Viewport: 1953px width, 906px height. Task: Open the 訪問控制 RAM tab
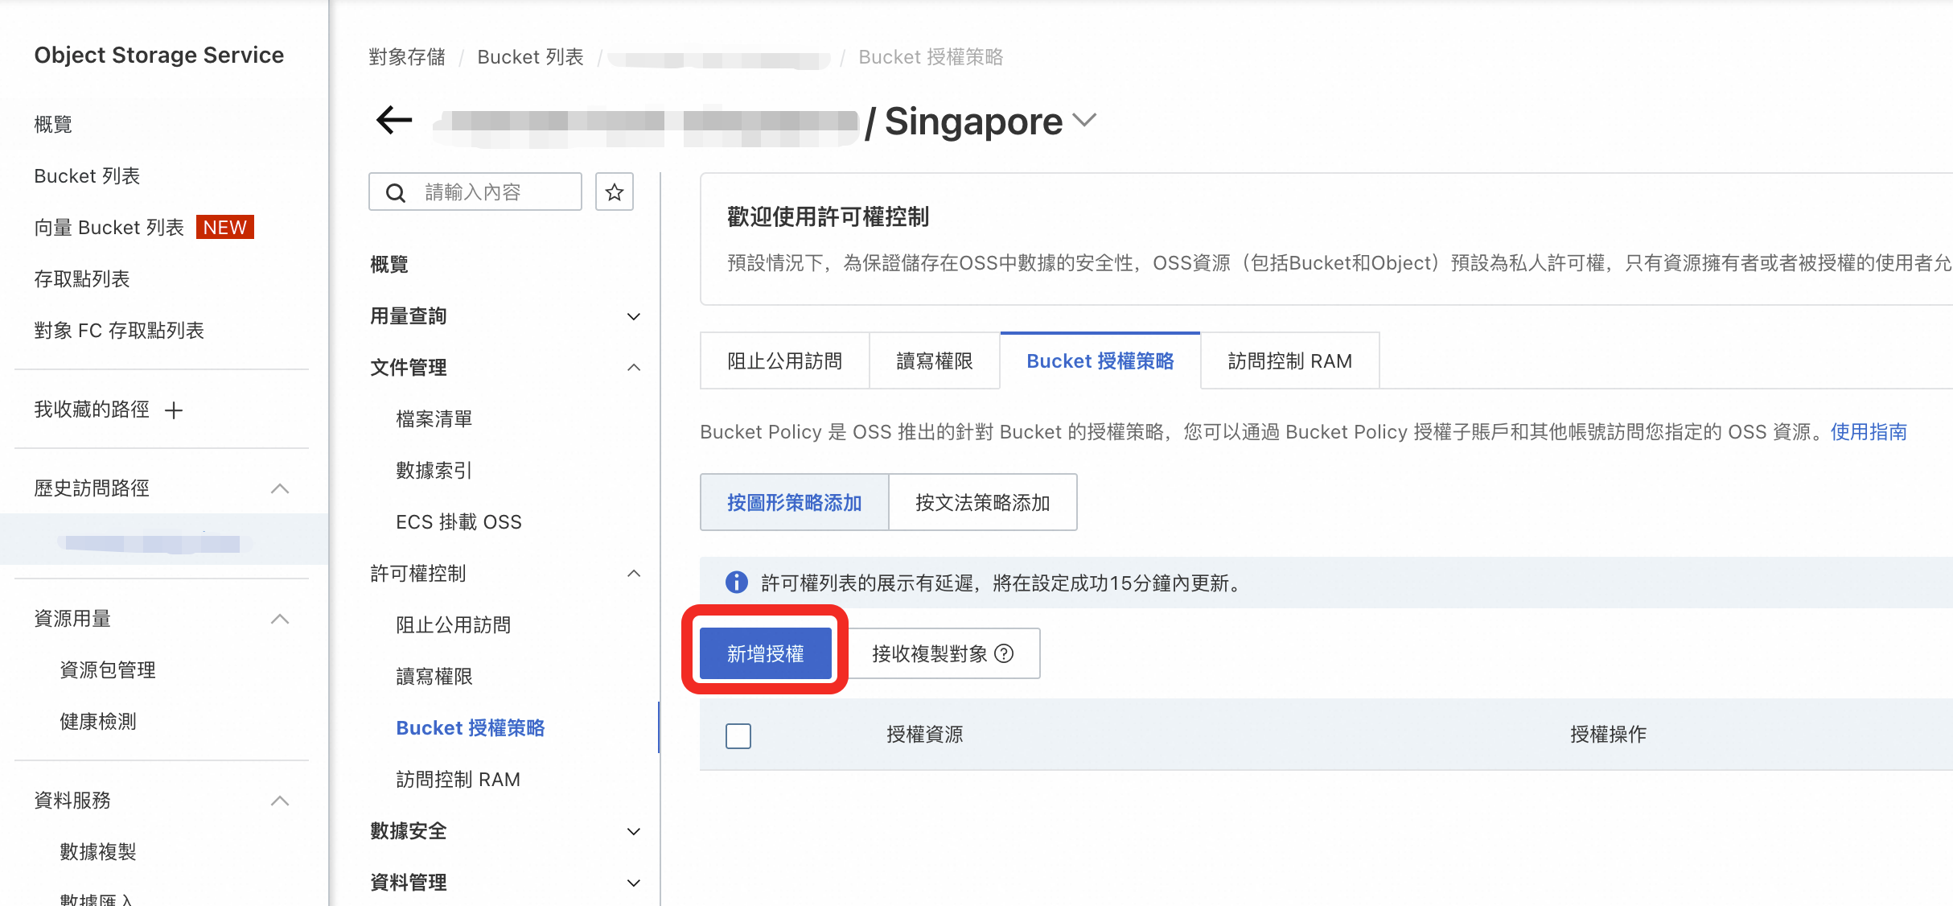[1289, 361]
